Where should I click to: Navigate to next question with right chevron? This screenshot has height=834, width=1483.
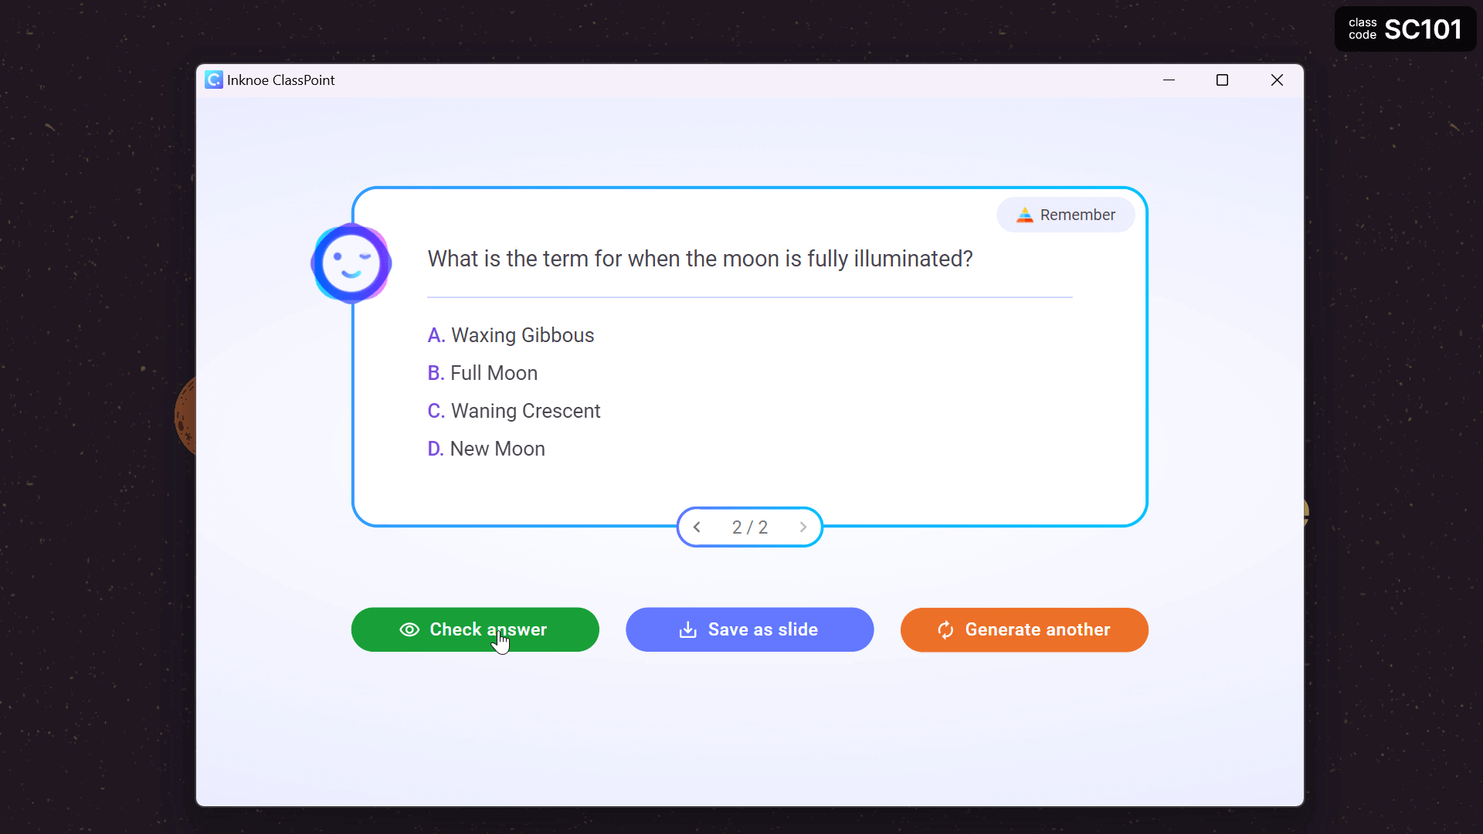click(x=803, y=527)
